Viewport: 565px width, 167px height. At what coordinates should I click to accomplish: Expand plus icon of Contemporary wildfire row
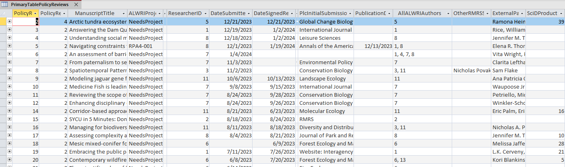click(x=9, y=160)
